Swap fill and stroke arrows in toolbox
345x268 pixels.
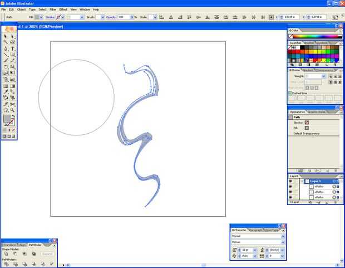coord(13,116)
